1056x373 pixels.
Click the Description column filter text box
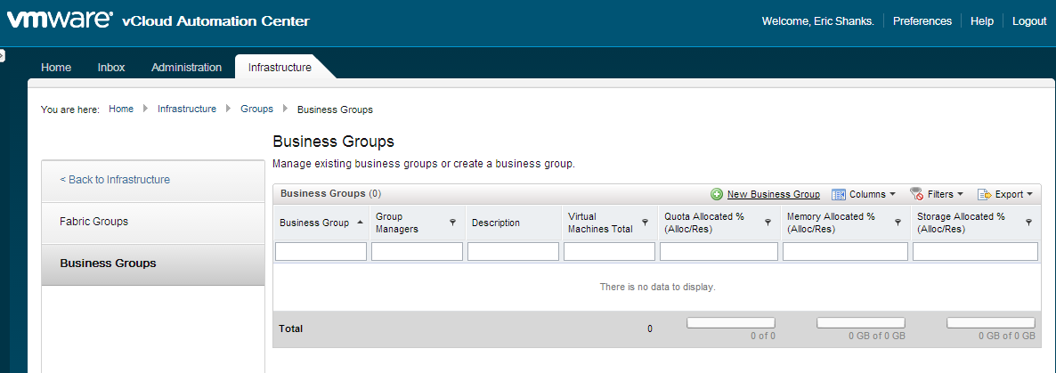point(513,252)
